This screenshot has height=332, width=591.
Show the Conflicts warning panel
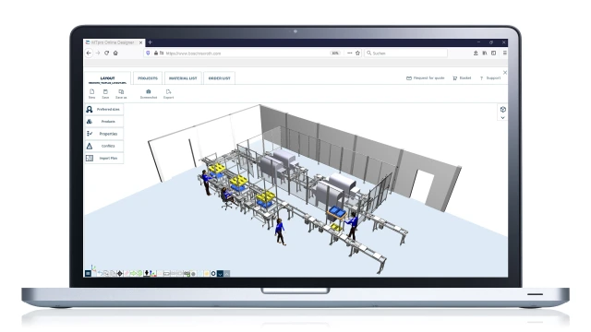(104, 146)
